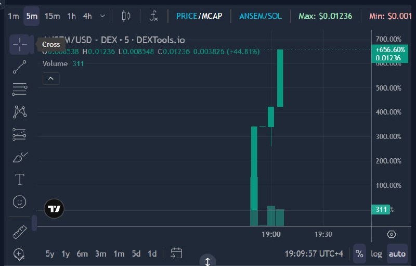Open the fx indicators menu
This screenshot has width=416, height=266.
[153, 16]
